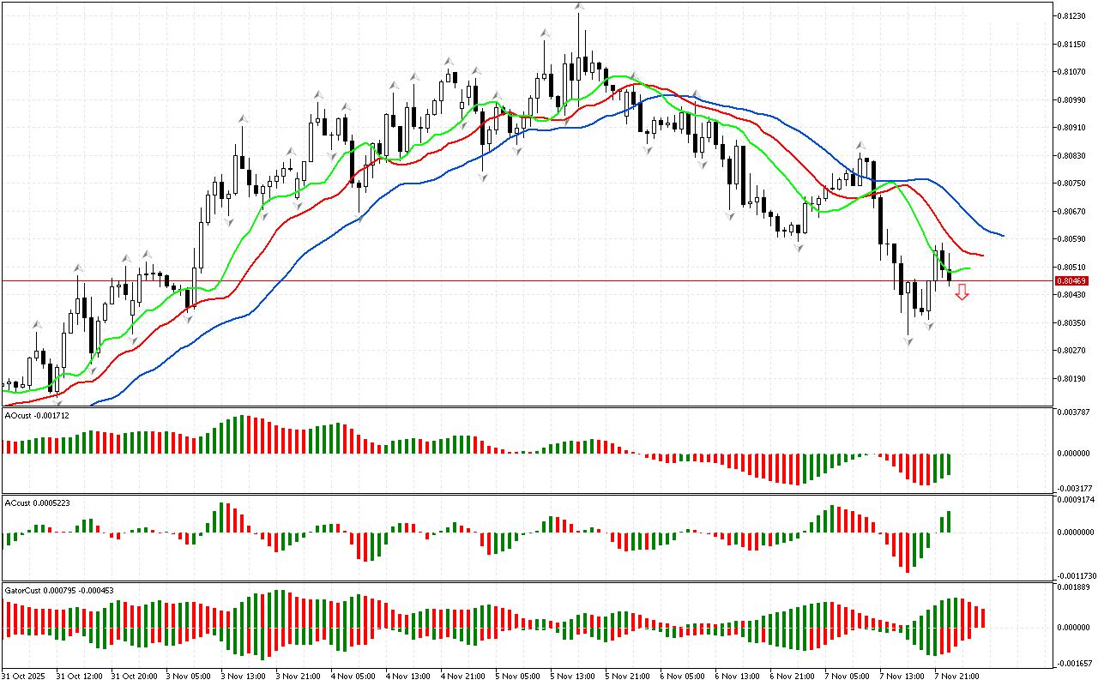Image resolution: width=1098 pixels, height=686 pixels.
Task: Click the lowest down fractal arrow on 7 Nov
Action: 908,341
